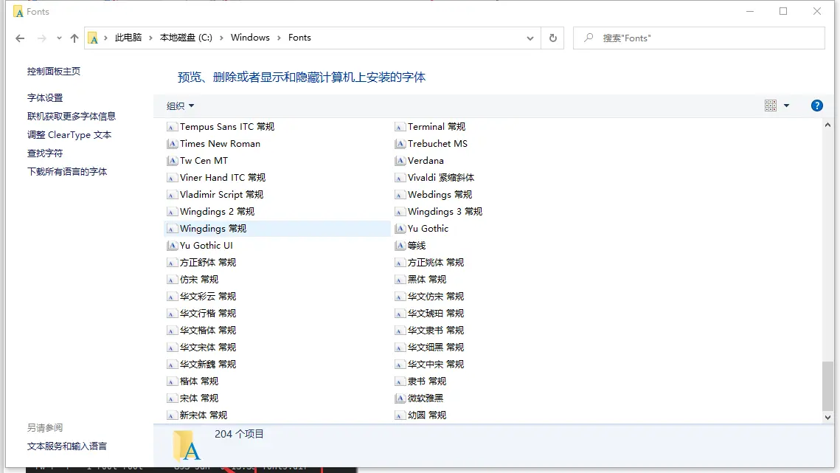Select the Webdings 常规 font icon

tap(400, 195)
